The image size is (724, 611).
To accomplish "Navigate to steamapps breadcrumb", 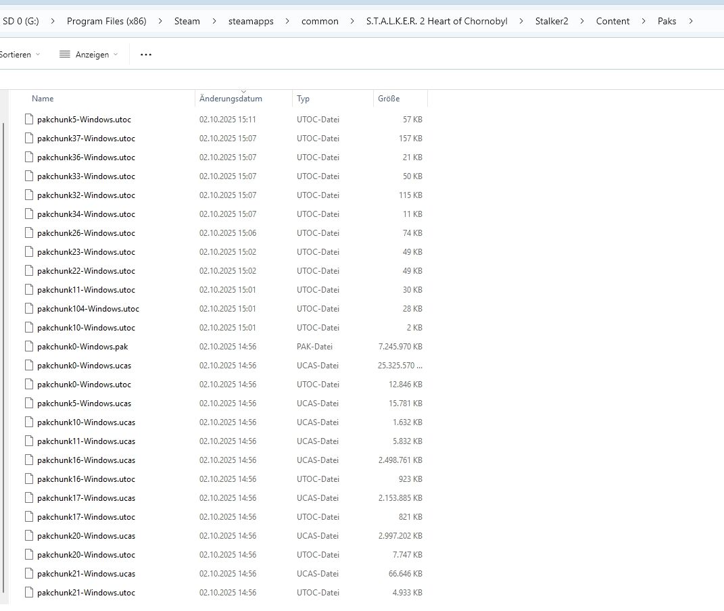I will coord(251,21).
